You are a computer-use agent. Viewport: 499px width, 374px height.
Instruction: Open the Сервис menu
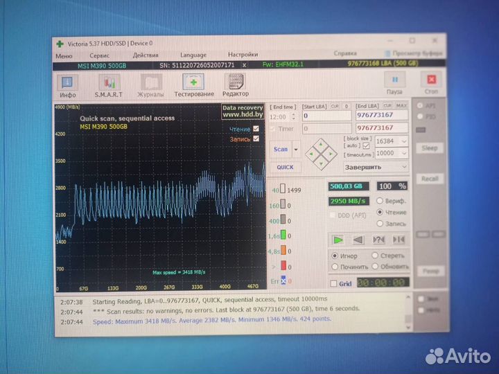[x=99, y=55]
